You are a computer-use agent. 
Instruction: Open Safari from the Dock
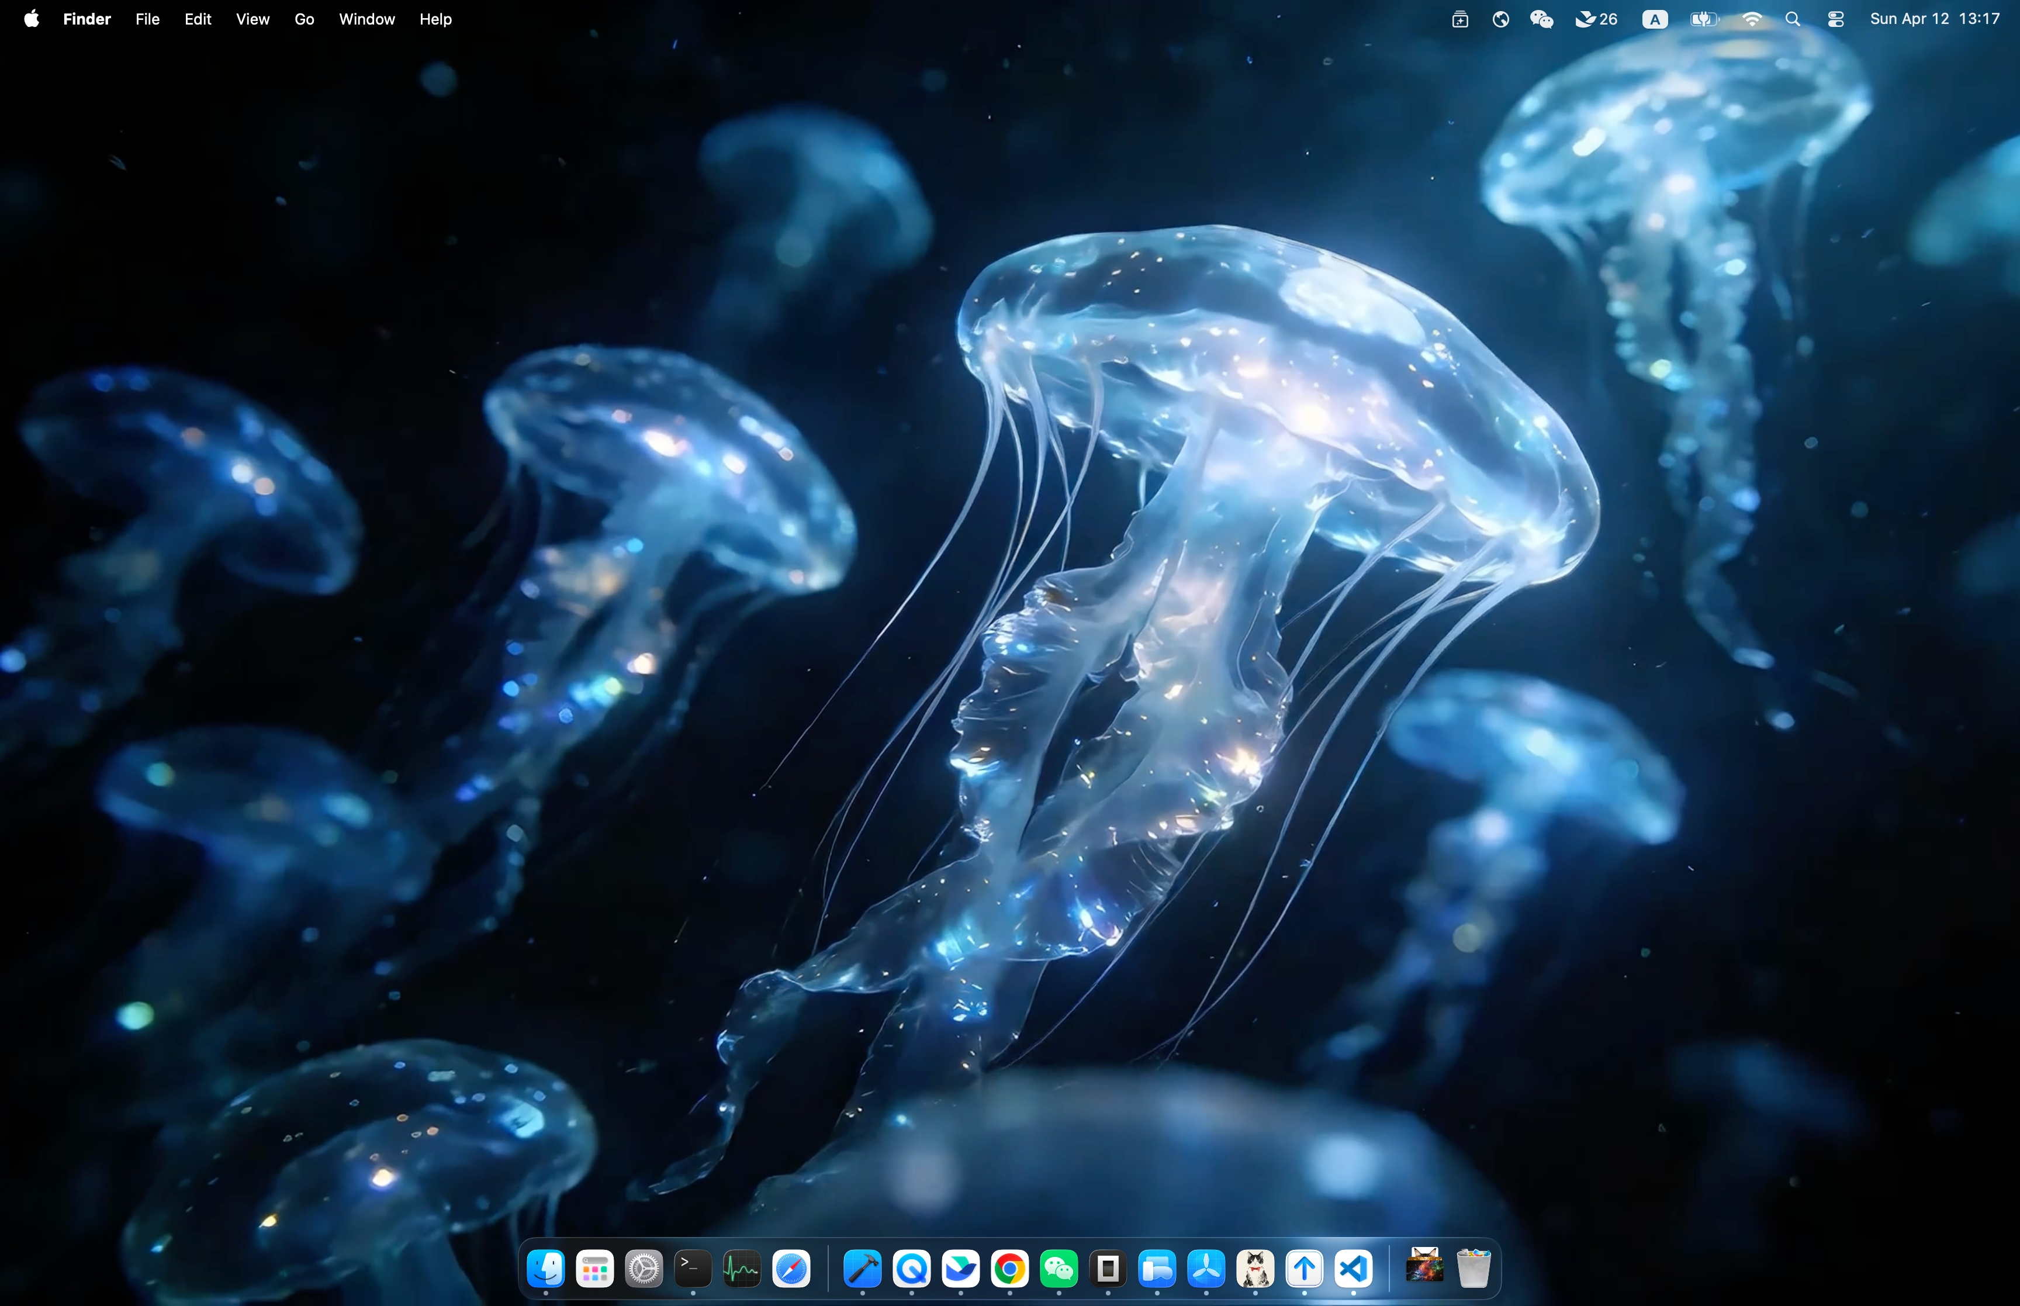point(791,1269)
